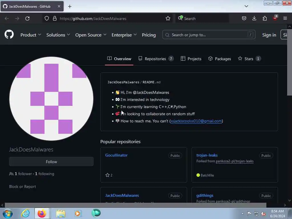This screenshot has height=219, width=292.
Task: Open Firefox downloads arrow icon
Action: (x=254, y=18)
